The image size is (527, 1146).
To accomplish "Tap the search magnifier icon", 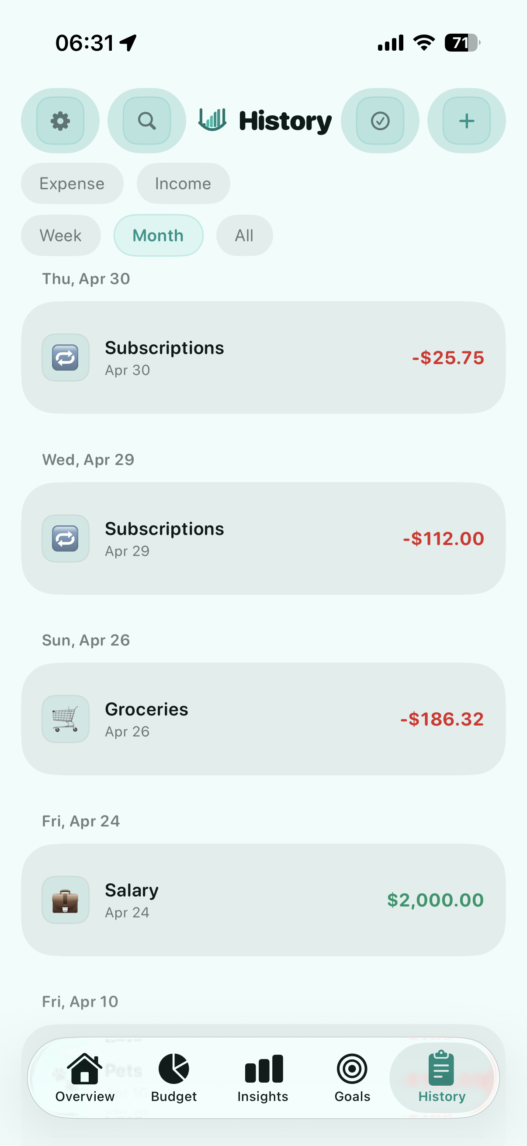I will [147, 121].
